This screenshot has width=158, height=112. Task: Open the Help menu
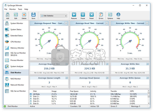coord(26,9)
